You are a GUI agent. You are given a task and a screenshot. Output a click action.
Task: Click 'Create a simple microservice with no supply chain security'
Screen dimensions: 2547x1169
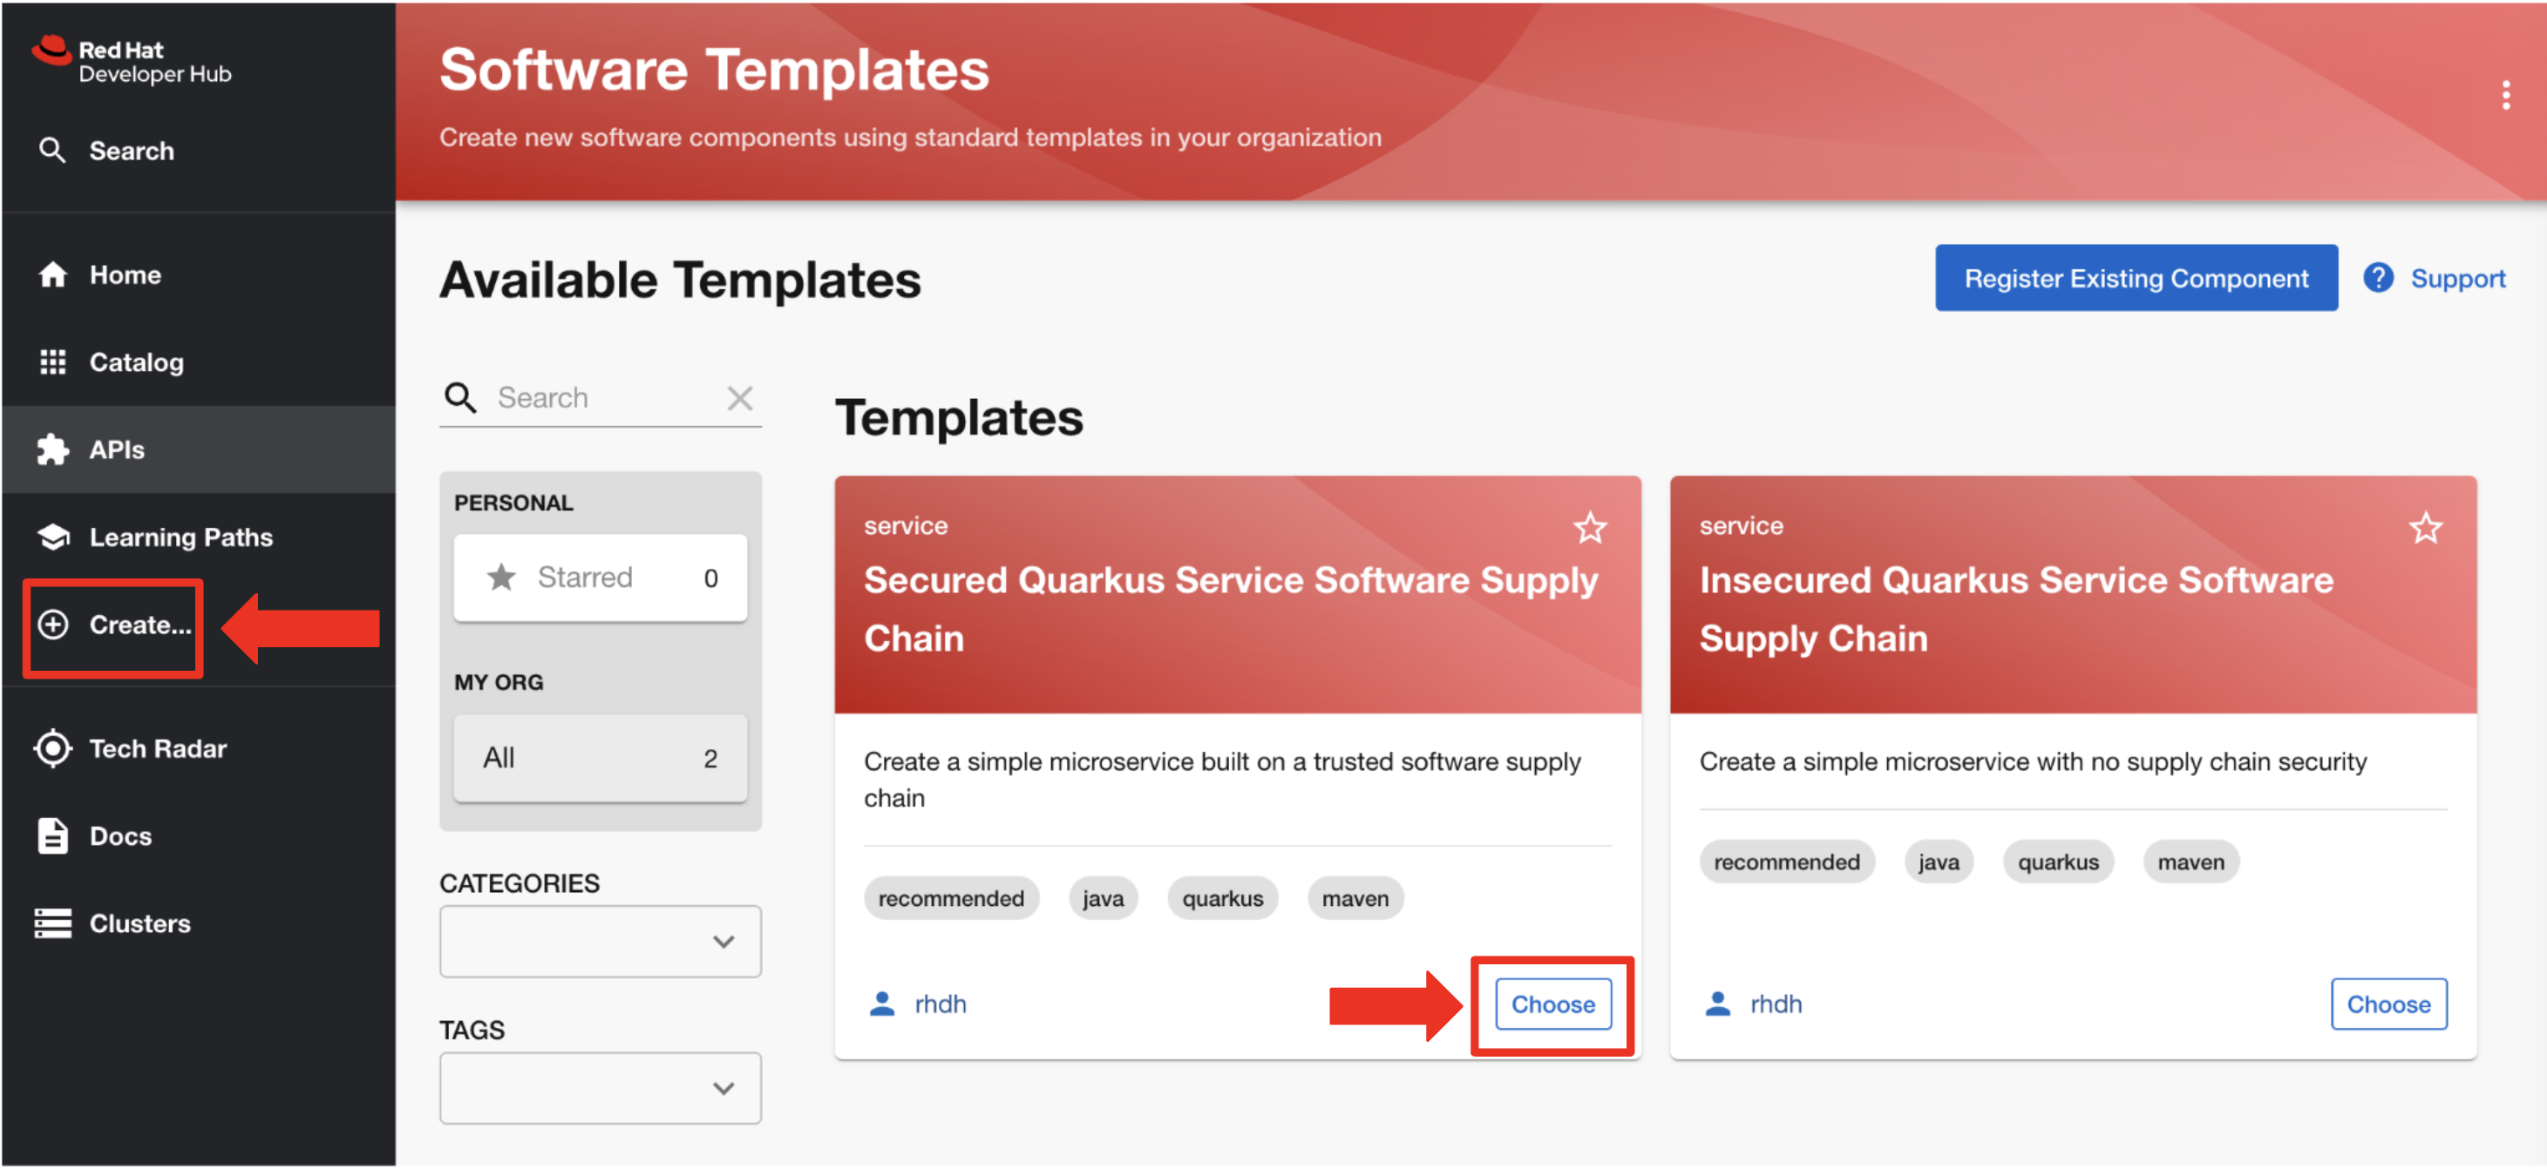click(x=2032, y=762)
